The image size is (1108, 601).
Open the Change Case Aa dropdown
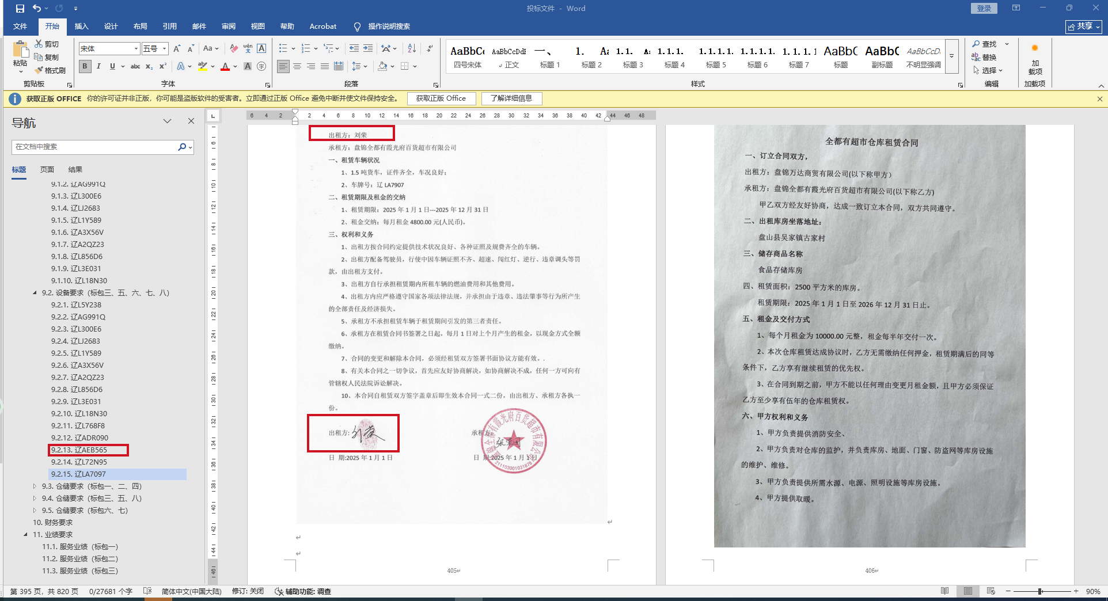tap(211, 49)
